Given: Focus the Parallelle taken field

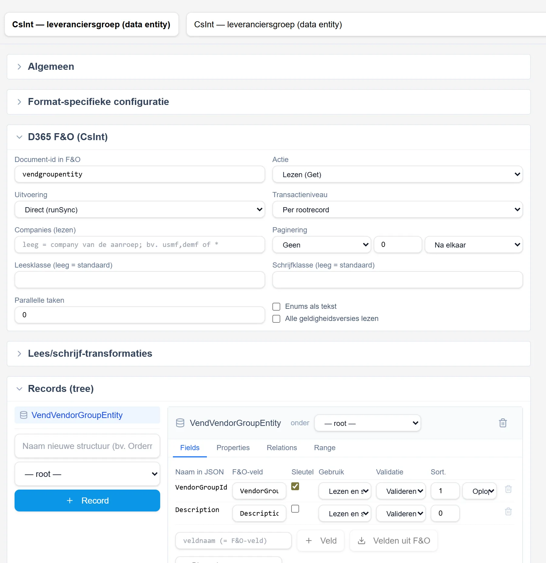Looking at the screenshot, I should (140, 315).
